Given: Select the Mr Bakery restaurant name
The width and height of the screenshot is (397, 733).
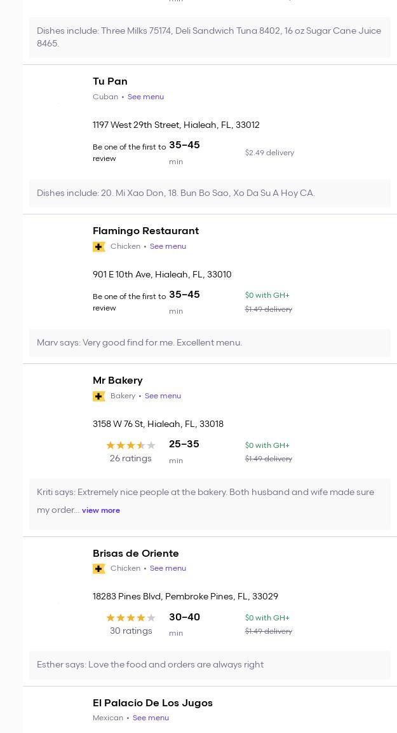Looking at the screenshot, I should coord(118,380).
